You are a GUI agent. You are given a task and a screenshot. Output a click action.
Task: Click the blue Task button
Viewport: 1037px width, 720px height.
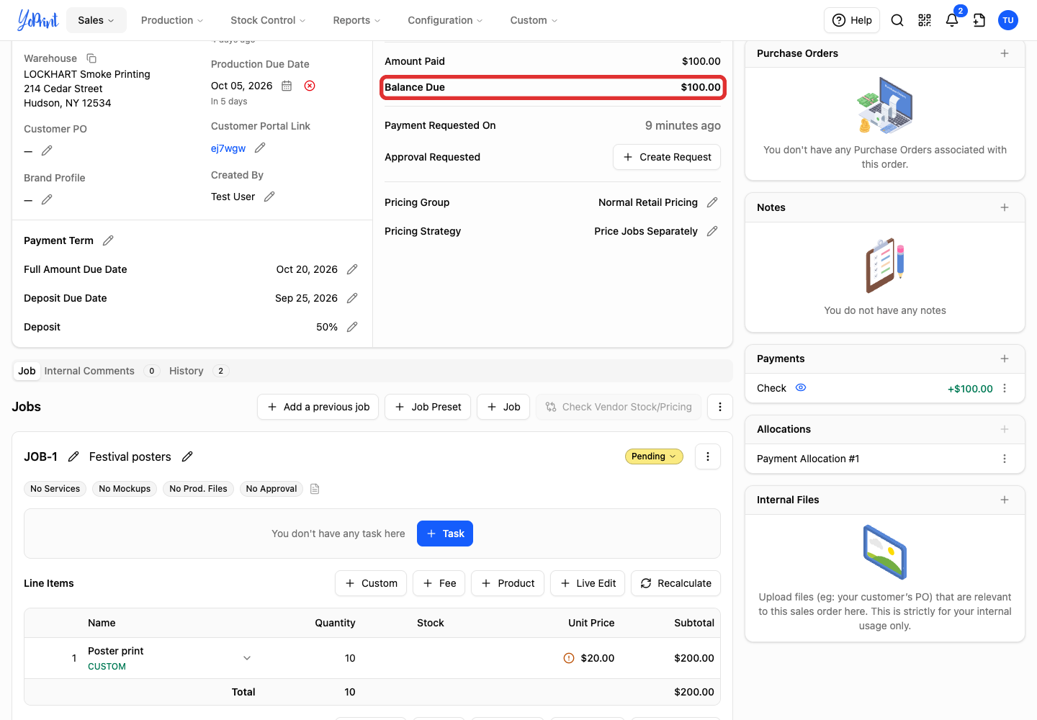tap(445, 534)
